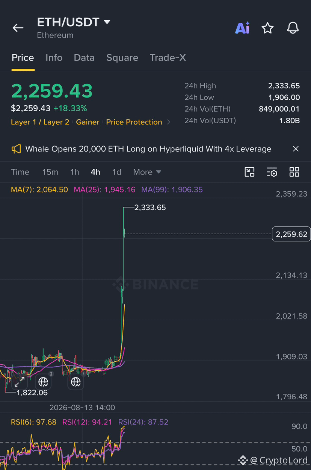Tap the MA(99) indicator label
Viewport: 311px width, 470px height.
tap(172, 190)
